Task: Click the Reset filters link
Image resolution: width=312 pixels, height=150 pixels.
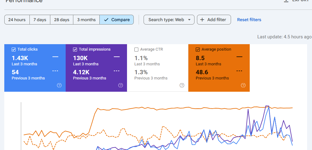Action: [249, 20]
